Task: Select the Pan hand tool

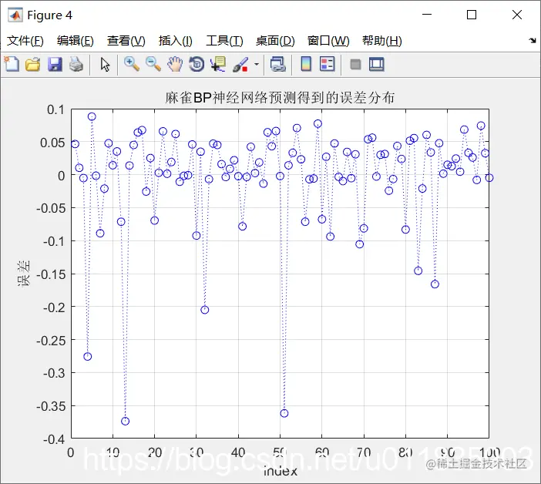Action: point(175,65)
